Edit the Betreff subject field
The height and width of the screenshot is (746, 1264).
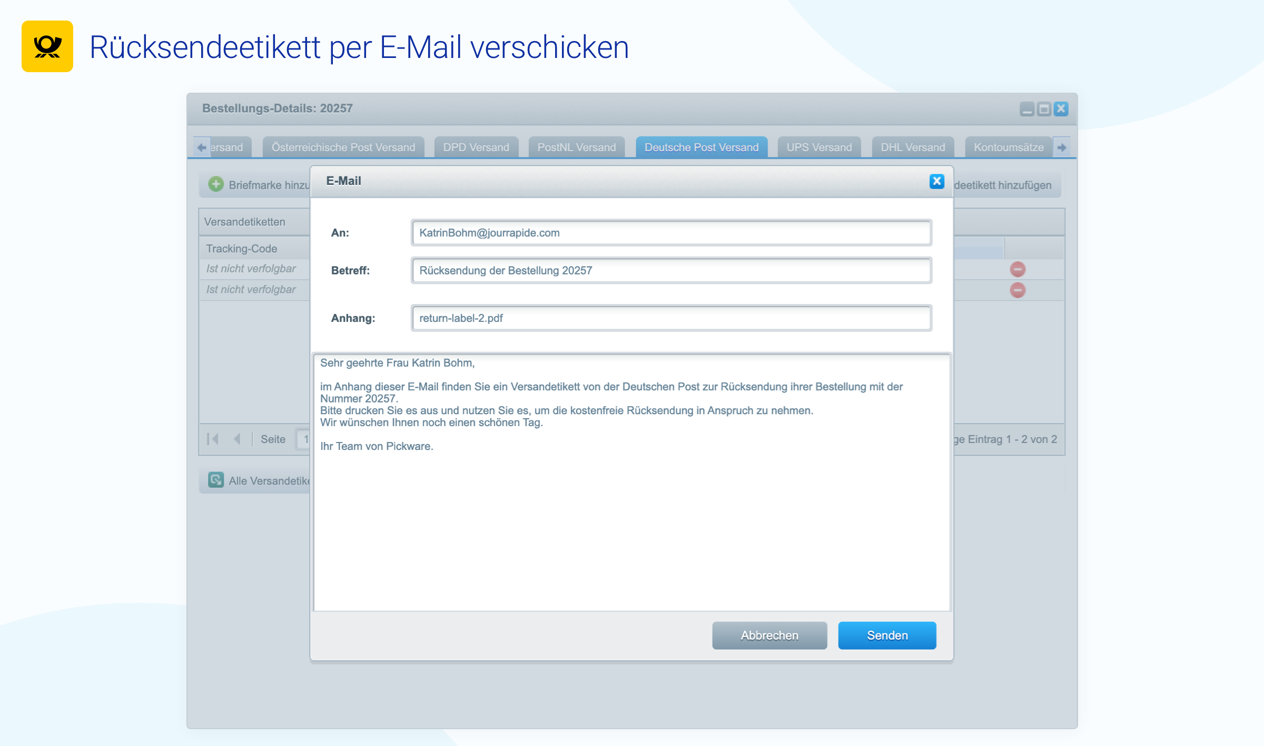tap(671, 270)
